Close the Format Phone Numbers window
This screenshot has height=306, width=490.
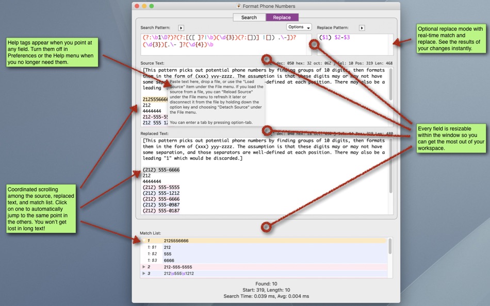click(137, 6)
